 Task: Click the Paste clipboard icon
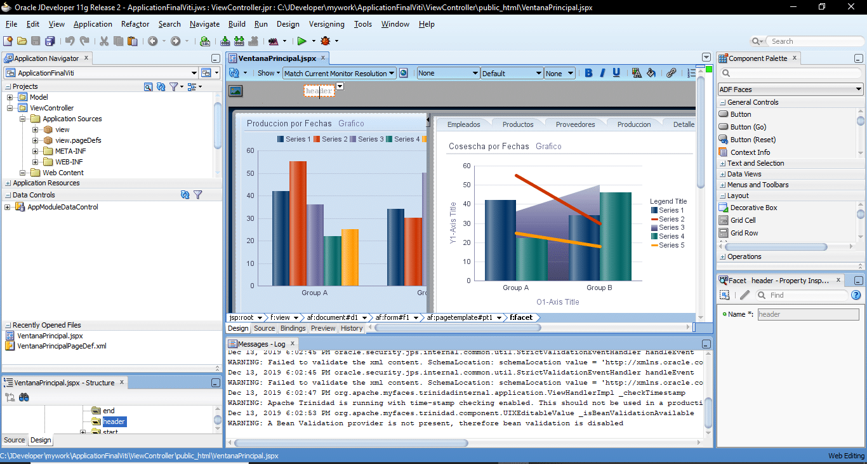(132, 41)
